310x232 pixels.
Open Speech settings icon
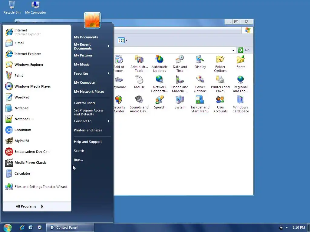[x=160, y=102]
